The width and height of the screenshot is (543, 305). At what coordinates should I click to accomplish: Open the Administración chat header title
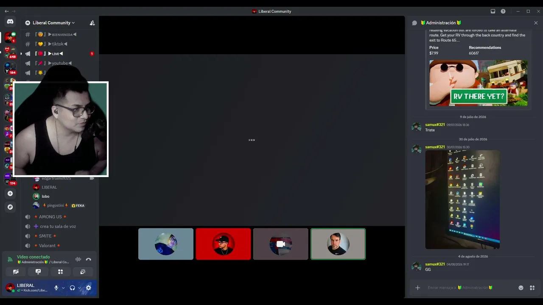tap(441, 23)
